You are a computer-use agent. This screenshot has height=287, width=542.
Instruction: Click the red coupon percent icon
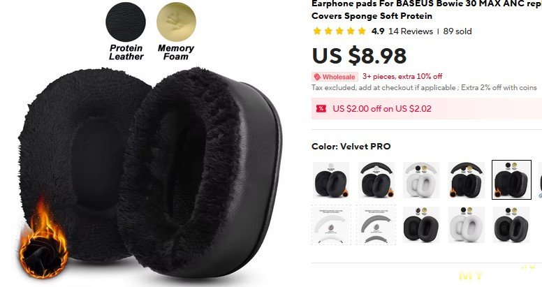(x=321, y=108)
